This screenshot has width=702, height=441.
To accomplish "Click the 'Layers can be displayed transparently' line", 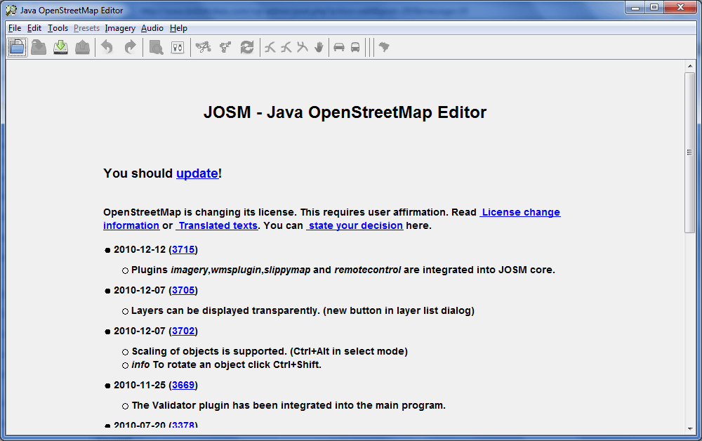I will (303, 310).
